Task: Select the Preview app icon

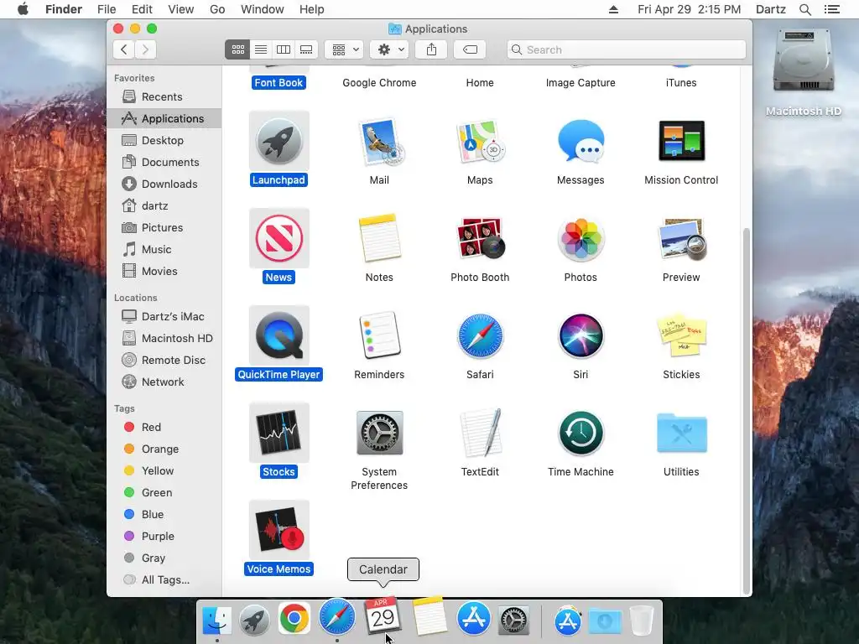Action: coord(682,239)
